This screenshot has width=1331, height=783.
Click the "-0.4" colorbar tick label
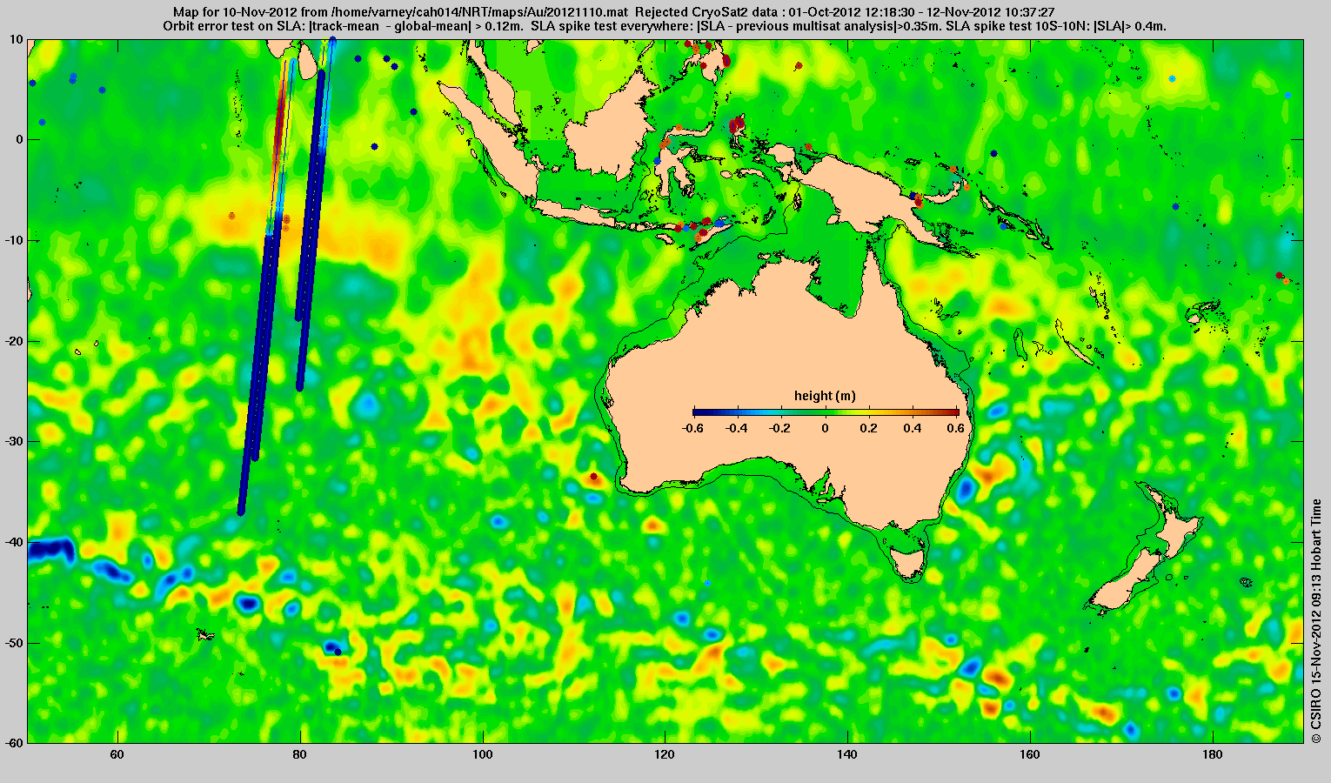pyautogui.click(x=737, y=428)
